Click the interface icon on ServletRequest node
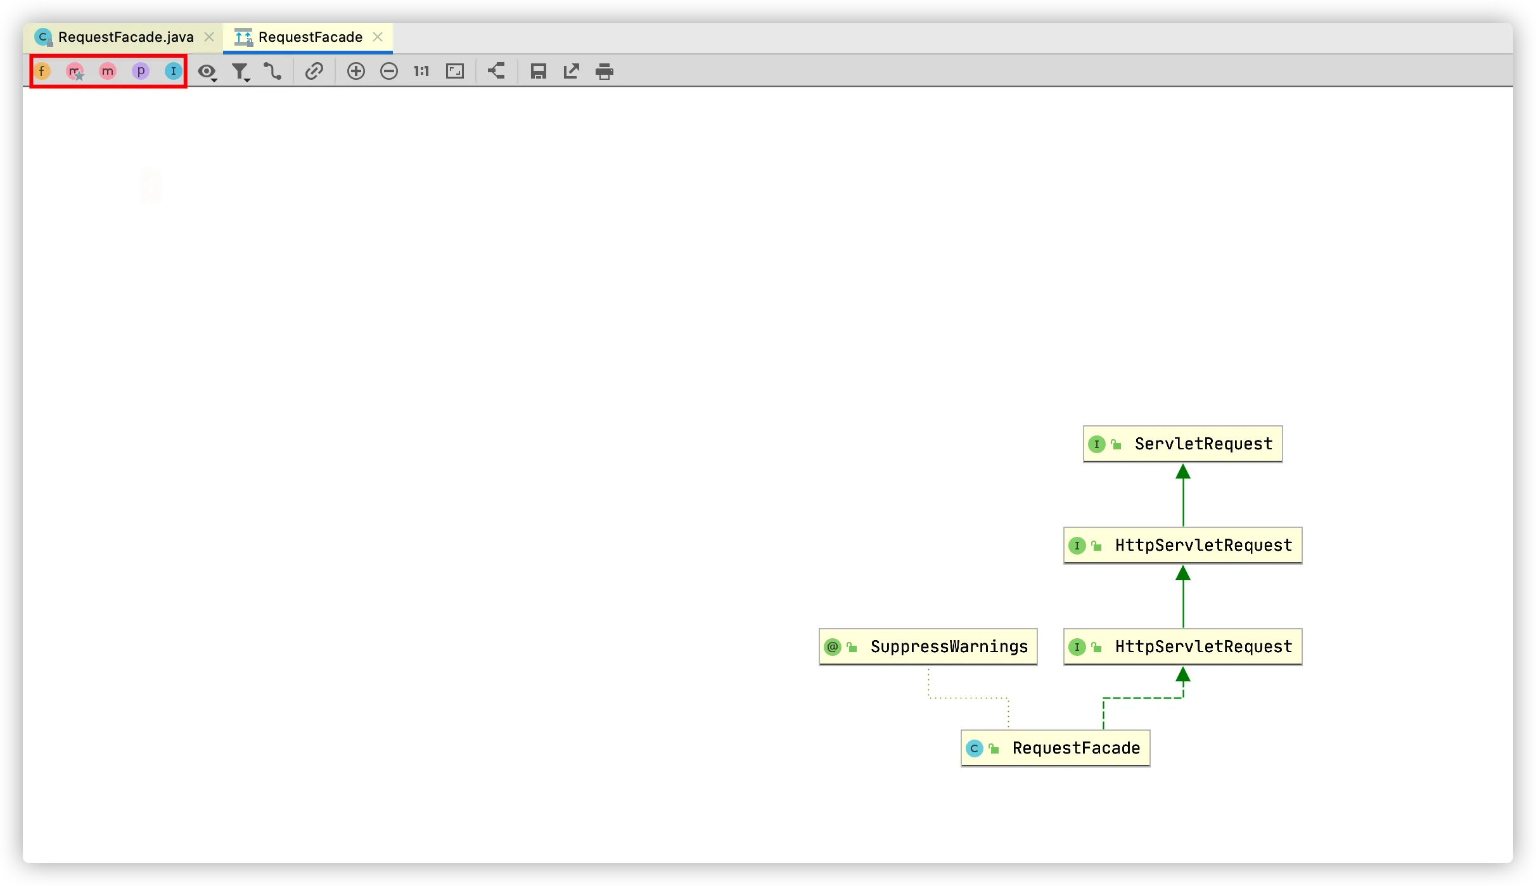1536x886 pixels. pyautogui.click(x=1096, y=444)
